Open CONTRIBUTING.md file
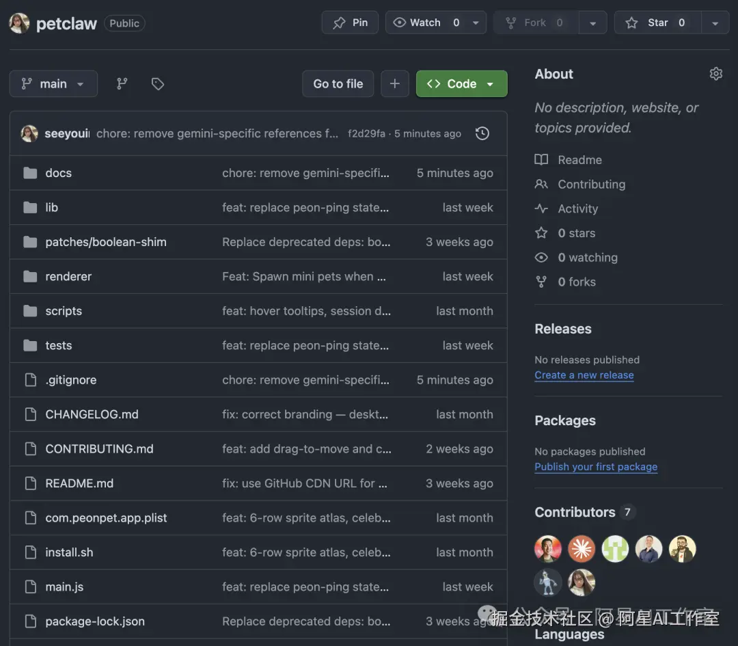The height and width of the screenshot is (646, 738). 99,448
